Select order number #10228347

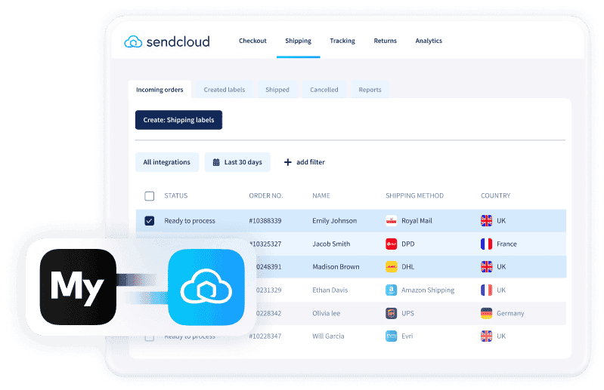click(x=265, y=336)
